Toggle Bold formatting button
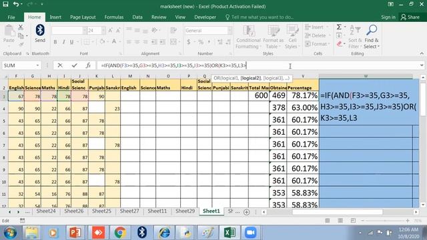 55,42
